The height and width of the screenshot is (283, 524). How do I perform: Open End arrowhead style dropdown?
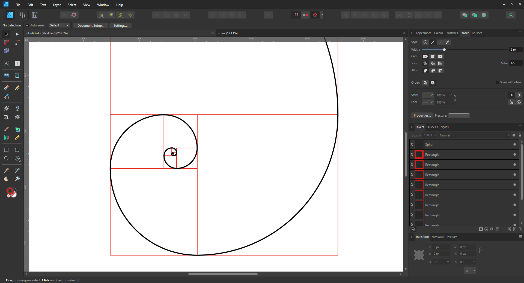tap(428, 102)
